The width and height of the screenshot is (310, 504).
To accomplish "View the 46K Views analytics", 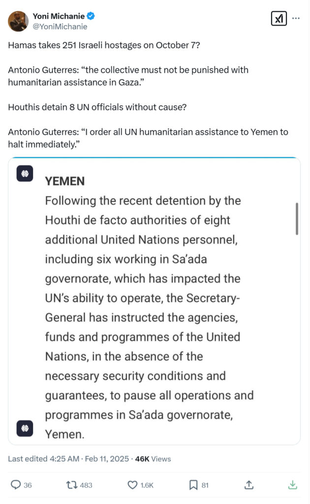I will coord(153,459).
